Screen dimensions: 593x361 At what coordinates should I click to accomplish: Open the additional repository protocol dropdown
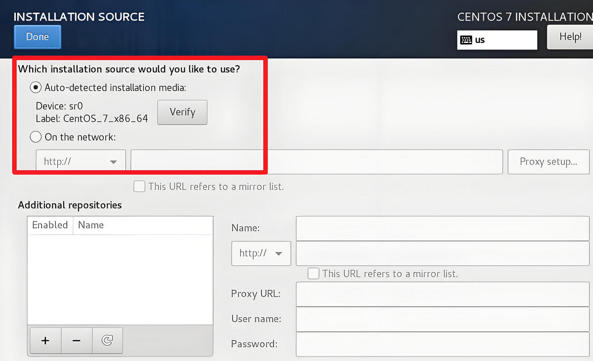pyautogui.click(x=261, y=253)
